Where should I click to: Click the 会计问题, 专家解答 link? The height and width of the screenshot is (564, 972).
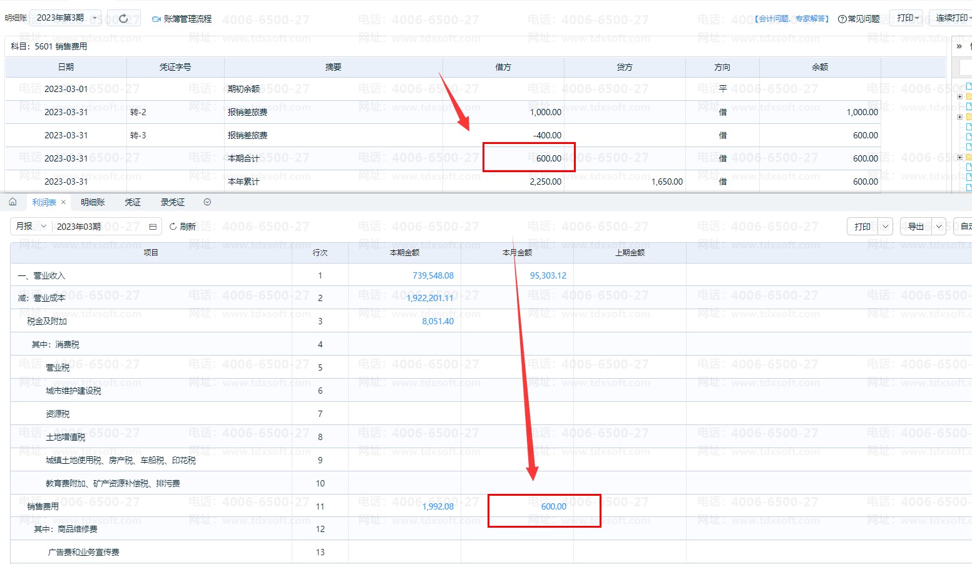(791, 19)
